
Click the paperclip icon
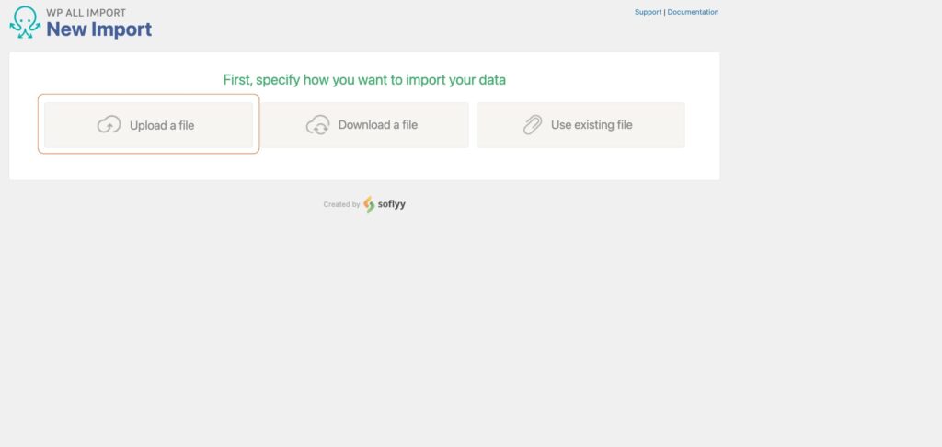[533, 125]
